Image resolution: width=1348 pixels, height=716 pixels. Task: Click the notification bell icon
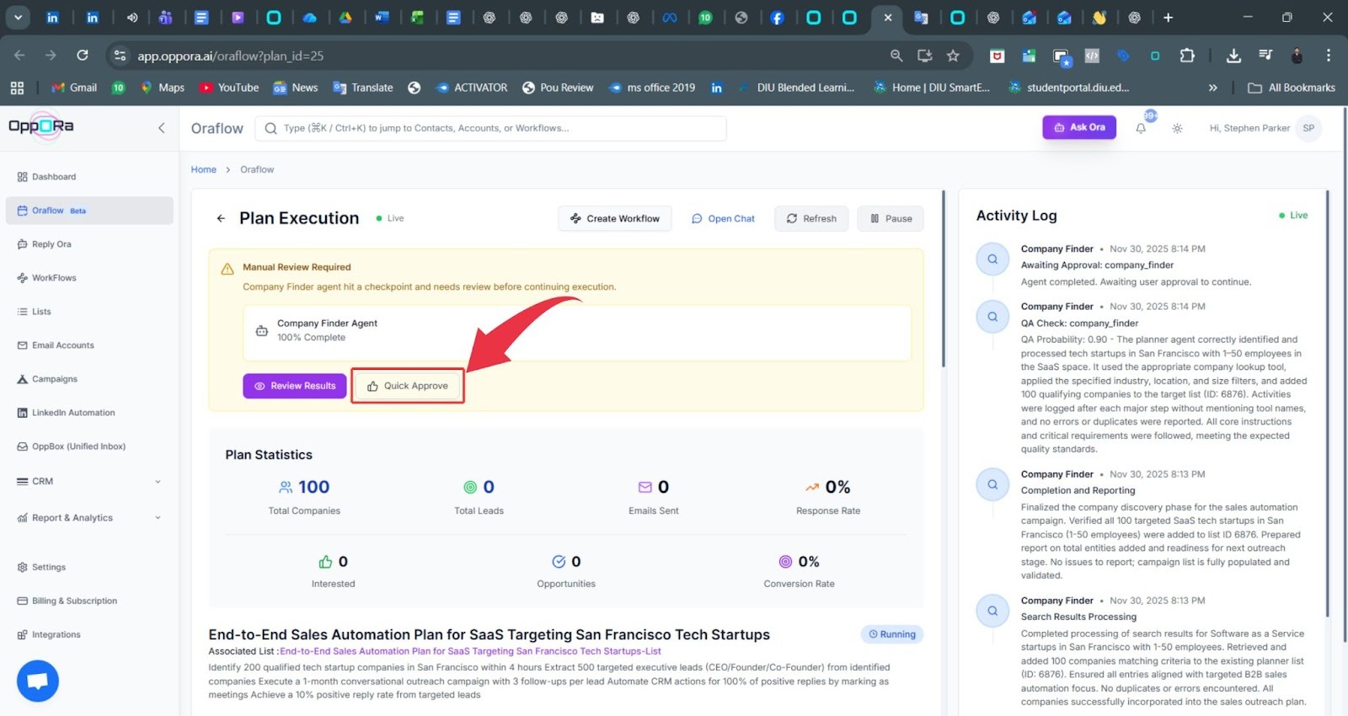tap(1141, 129)
